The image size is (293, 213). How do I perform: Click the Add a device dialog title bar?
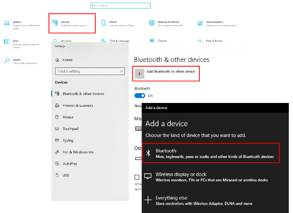(215, 108)
